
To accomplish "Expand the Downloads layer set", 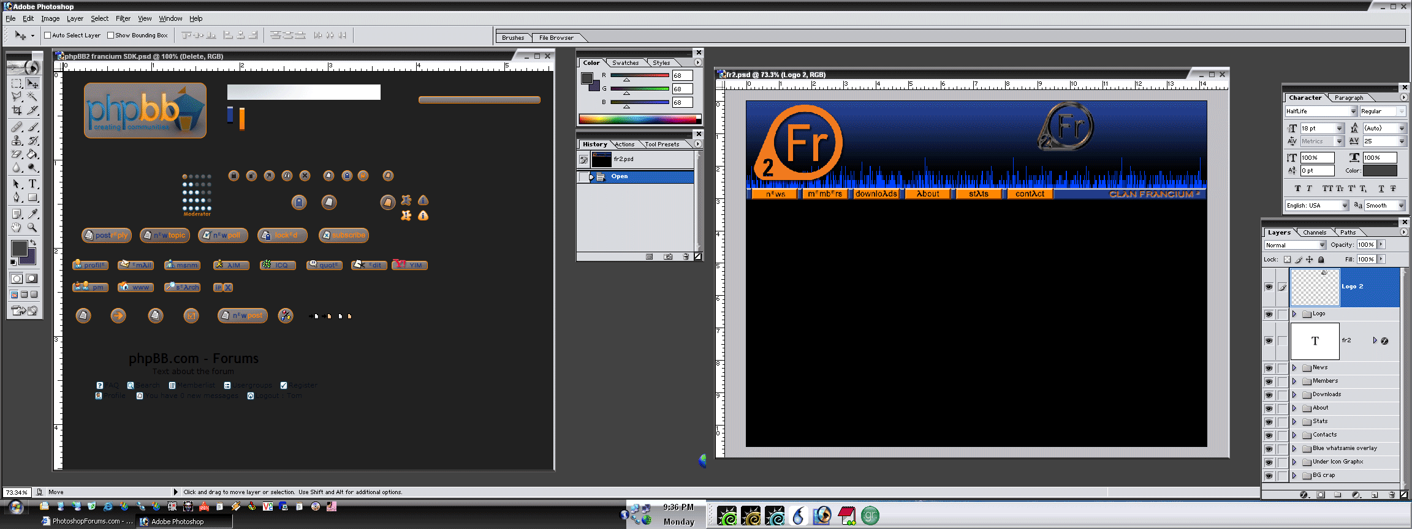I will (x=1294, y=395).
